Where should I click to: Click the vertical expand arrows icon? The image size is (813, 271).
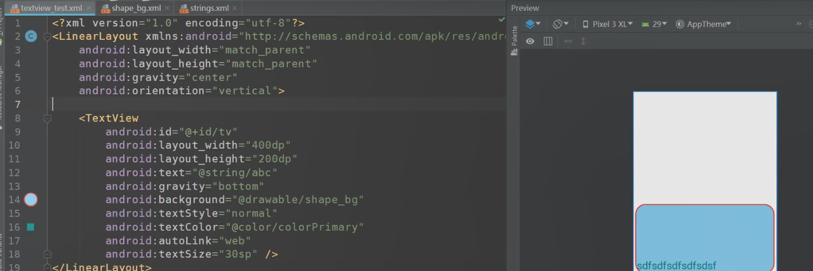point(583,41)
